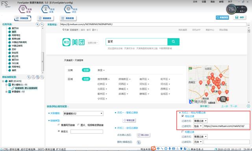This screenshot has width=252, height=151.
Task: Open the 包含 filter rule dropdown
Action: [198, 126]
